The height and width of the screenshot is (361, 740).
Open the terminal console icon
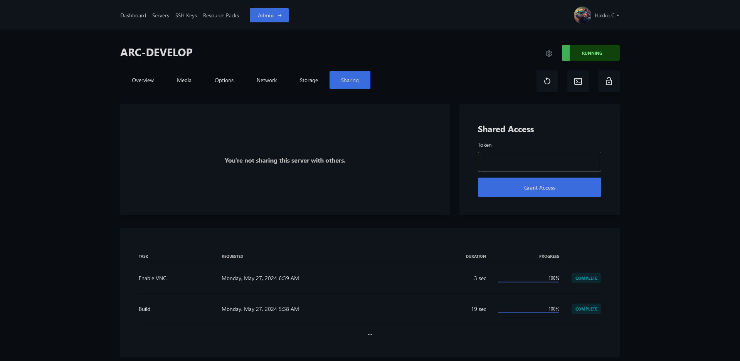pos(578,81)
